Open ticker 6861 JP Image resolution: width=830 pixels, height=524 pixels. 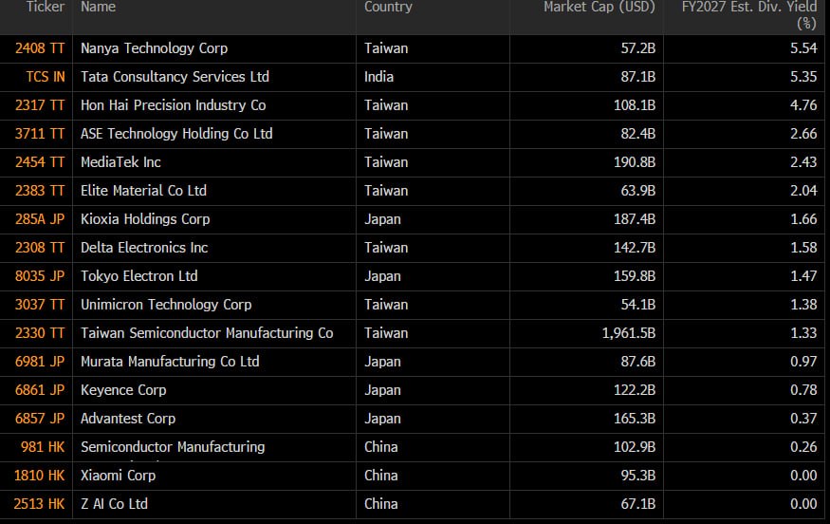coord(40,390)
